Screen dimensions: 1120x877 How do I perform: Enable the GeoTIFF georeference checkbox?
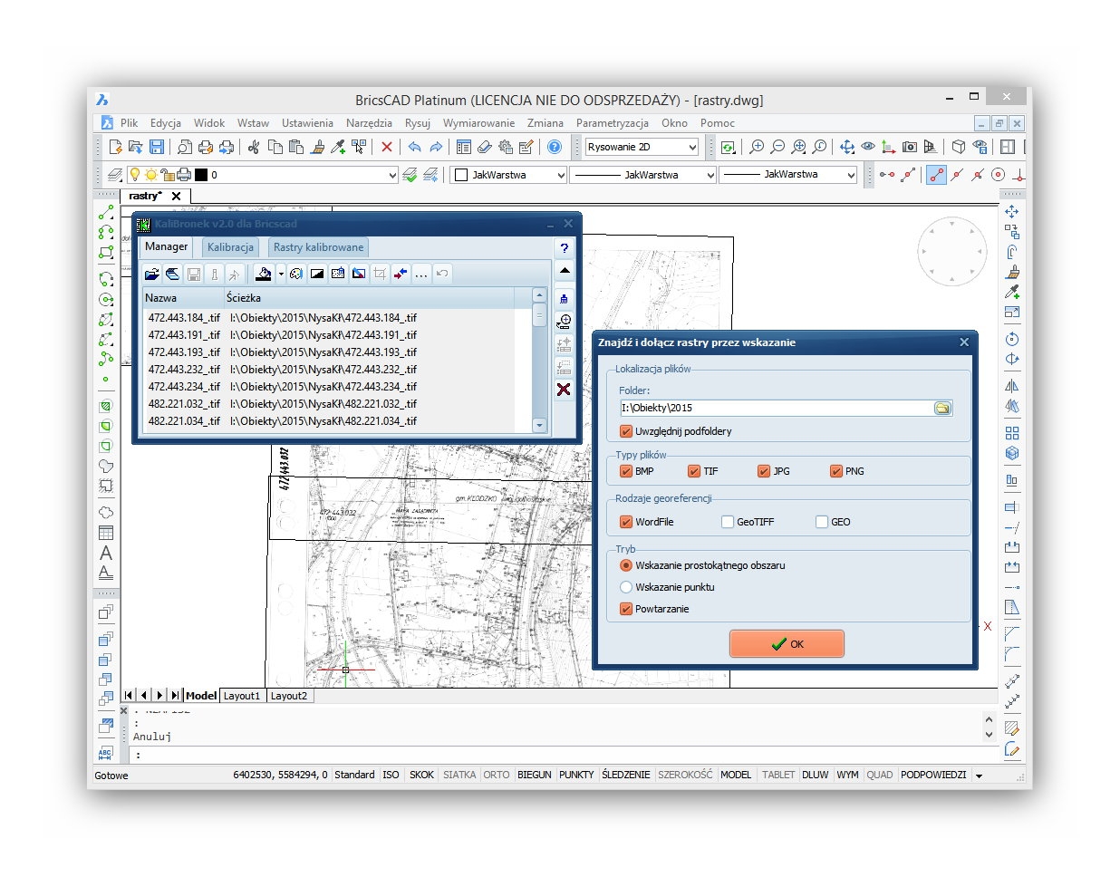point(728,522)
